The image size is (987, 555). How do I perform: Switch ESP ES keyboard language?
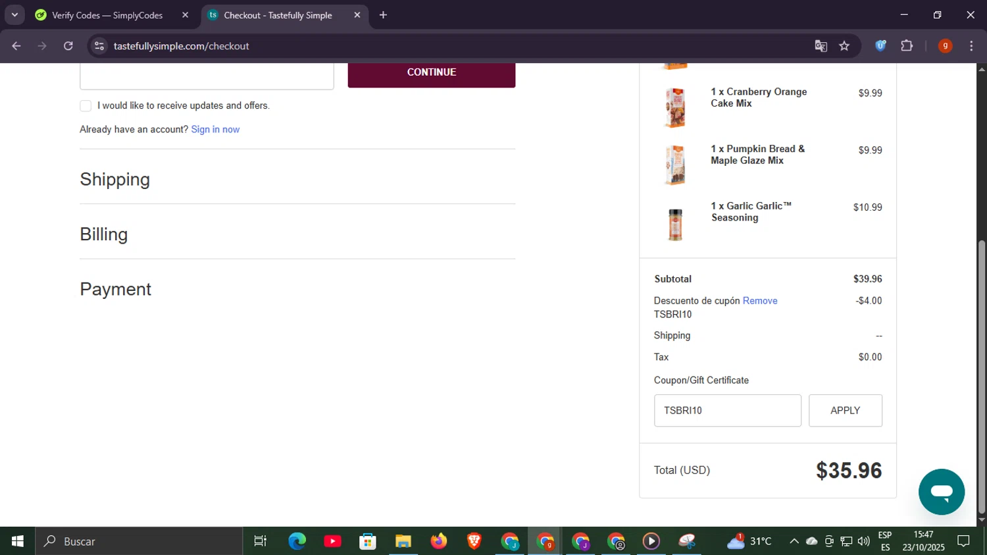pos(885,541)
